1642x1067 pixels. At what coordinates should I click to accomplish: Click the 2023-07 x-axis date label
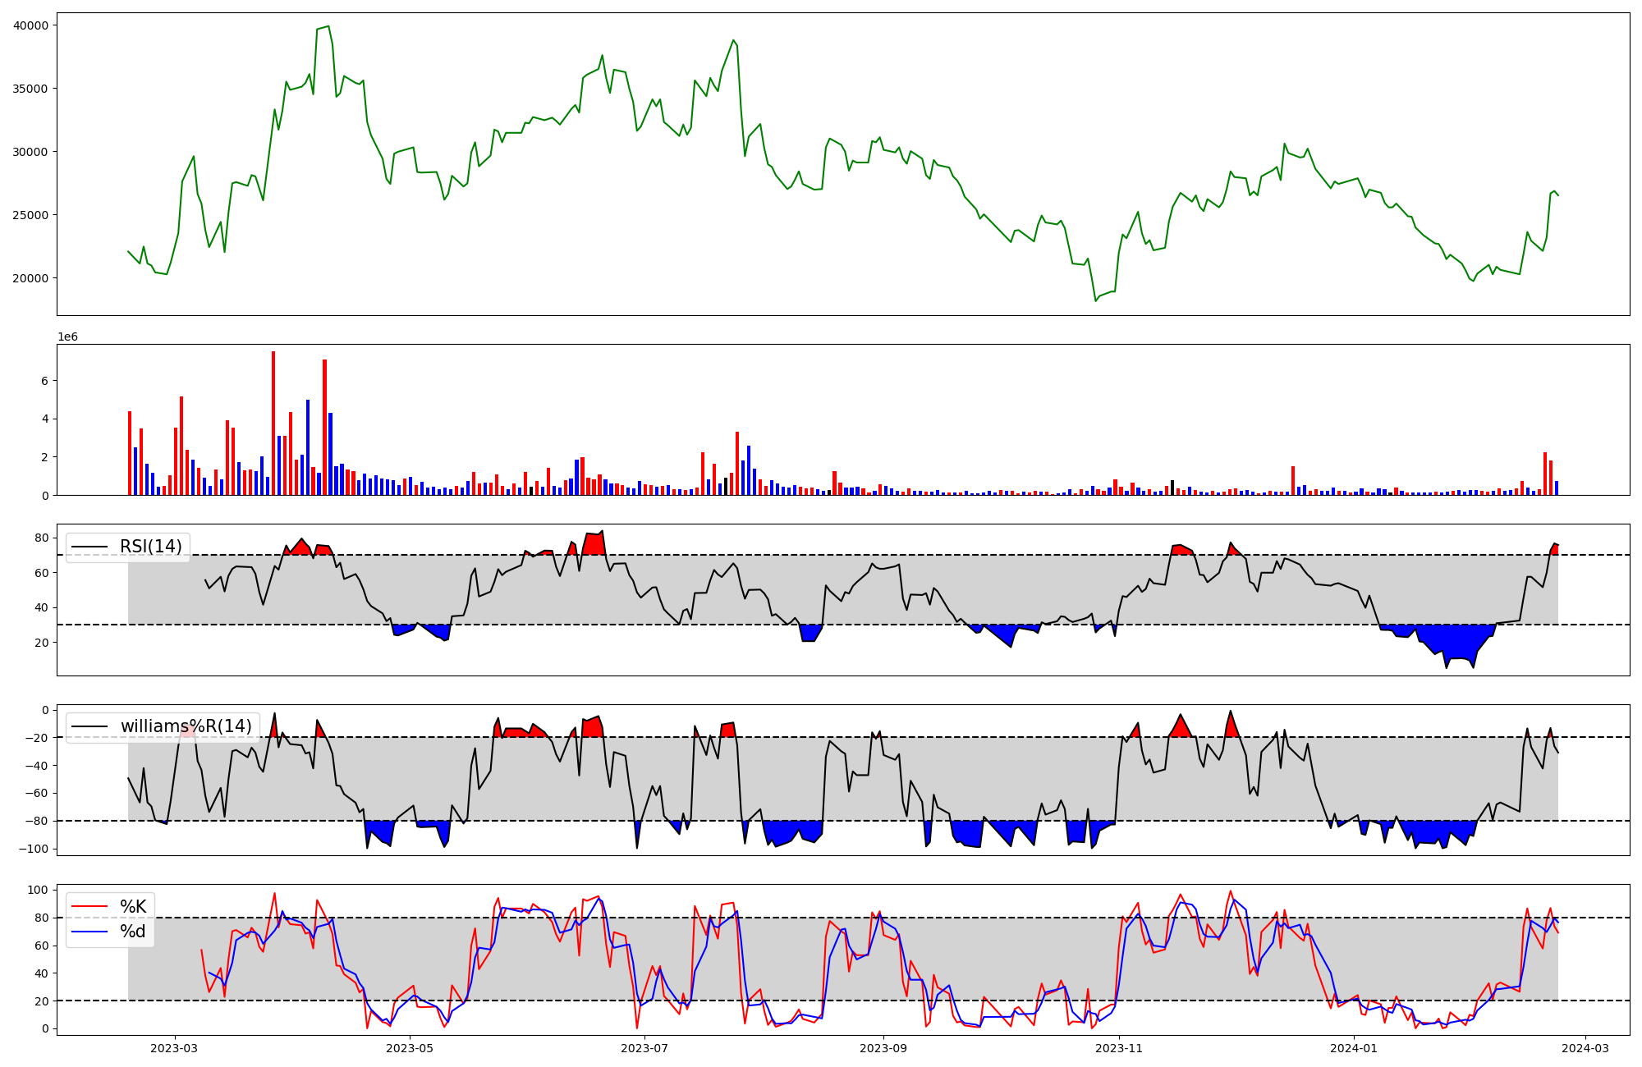tap(644, 1048)
